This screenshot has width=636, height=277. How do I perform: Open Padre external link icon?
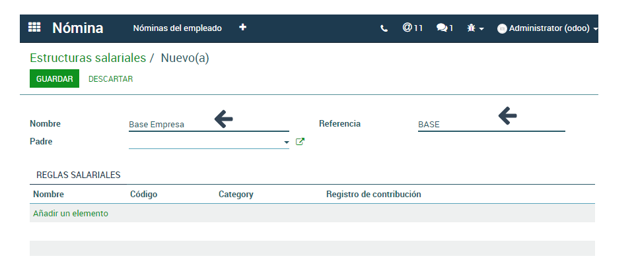click(x=300, y=141)
